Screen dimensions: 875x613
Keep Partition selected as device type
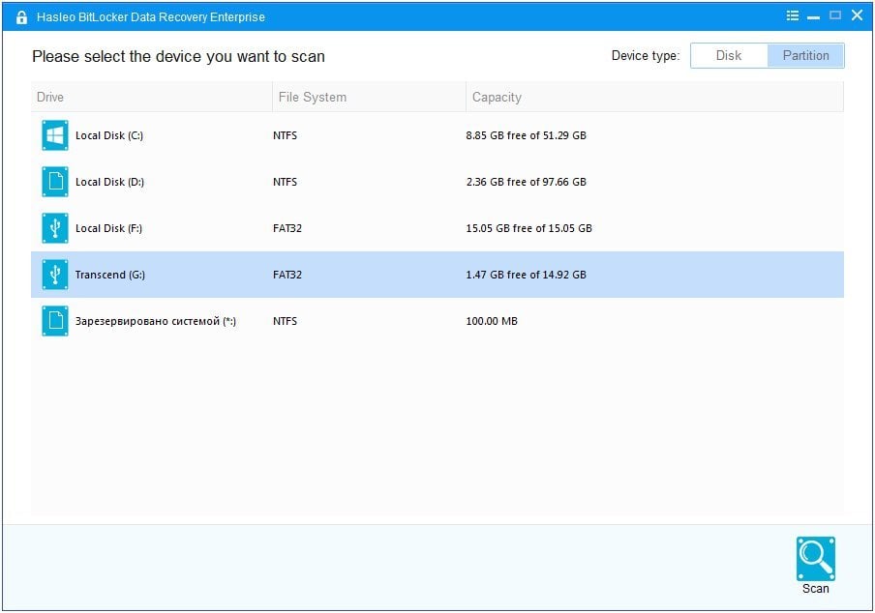point(805,55)
